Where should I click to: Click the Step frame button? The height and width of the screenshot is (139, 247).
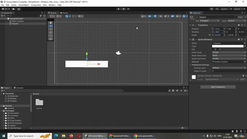(x=129, y=9)
